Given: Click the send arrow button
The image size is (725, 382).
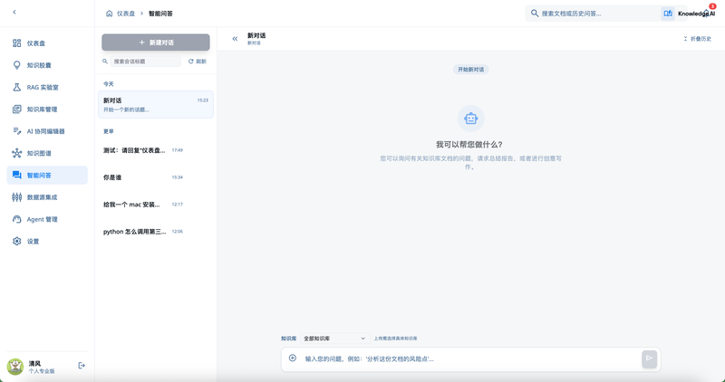Looking at the screenshot, I should pyautogui.click(x=649, y=359).
